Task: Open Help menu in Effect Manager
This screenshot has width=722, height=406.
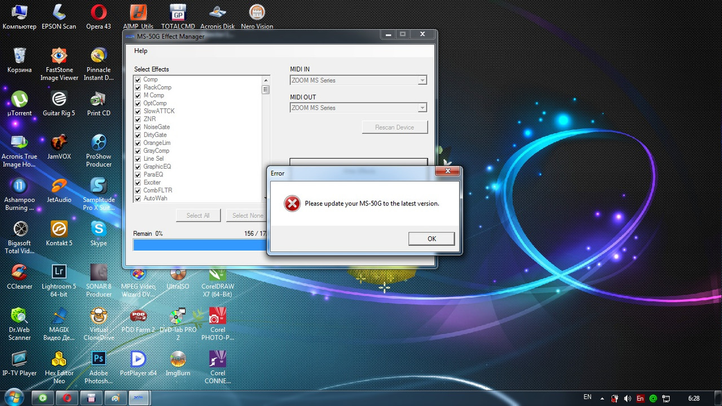Action: point(140,51)
